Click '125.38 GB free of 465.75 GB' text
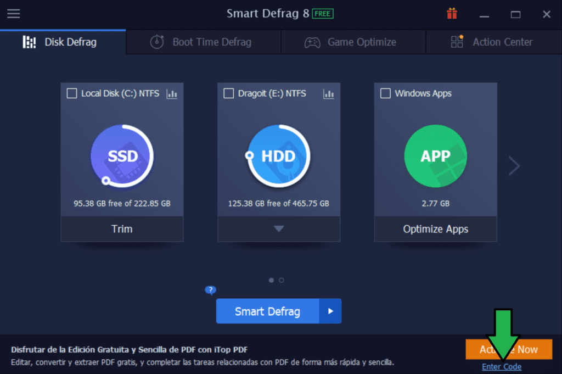This screenshot has height=374, width=562. [278, 203]
